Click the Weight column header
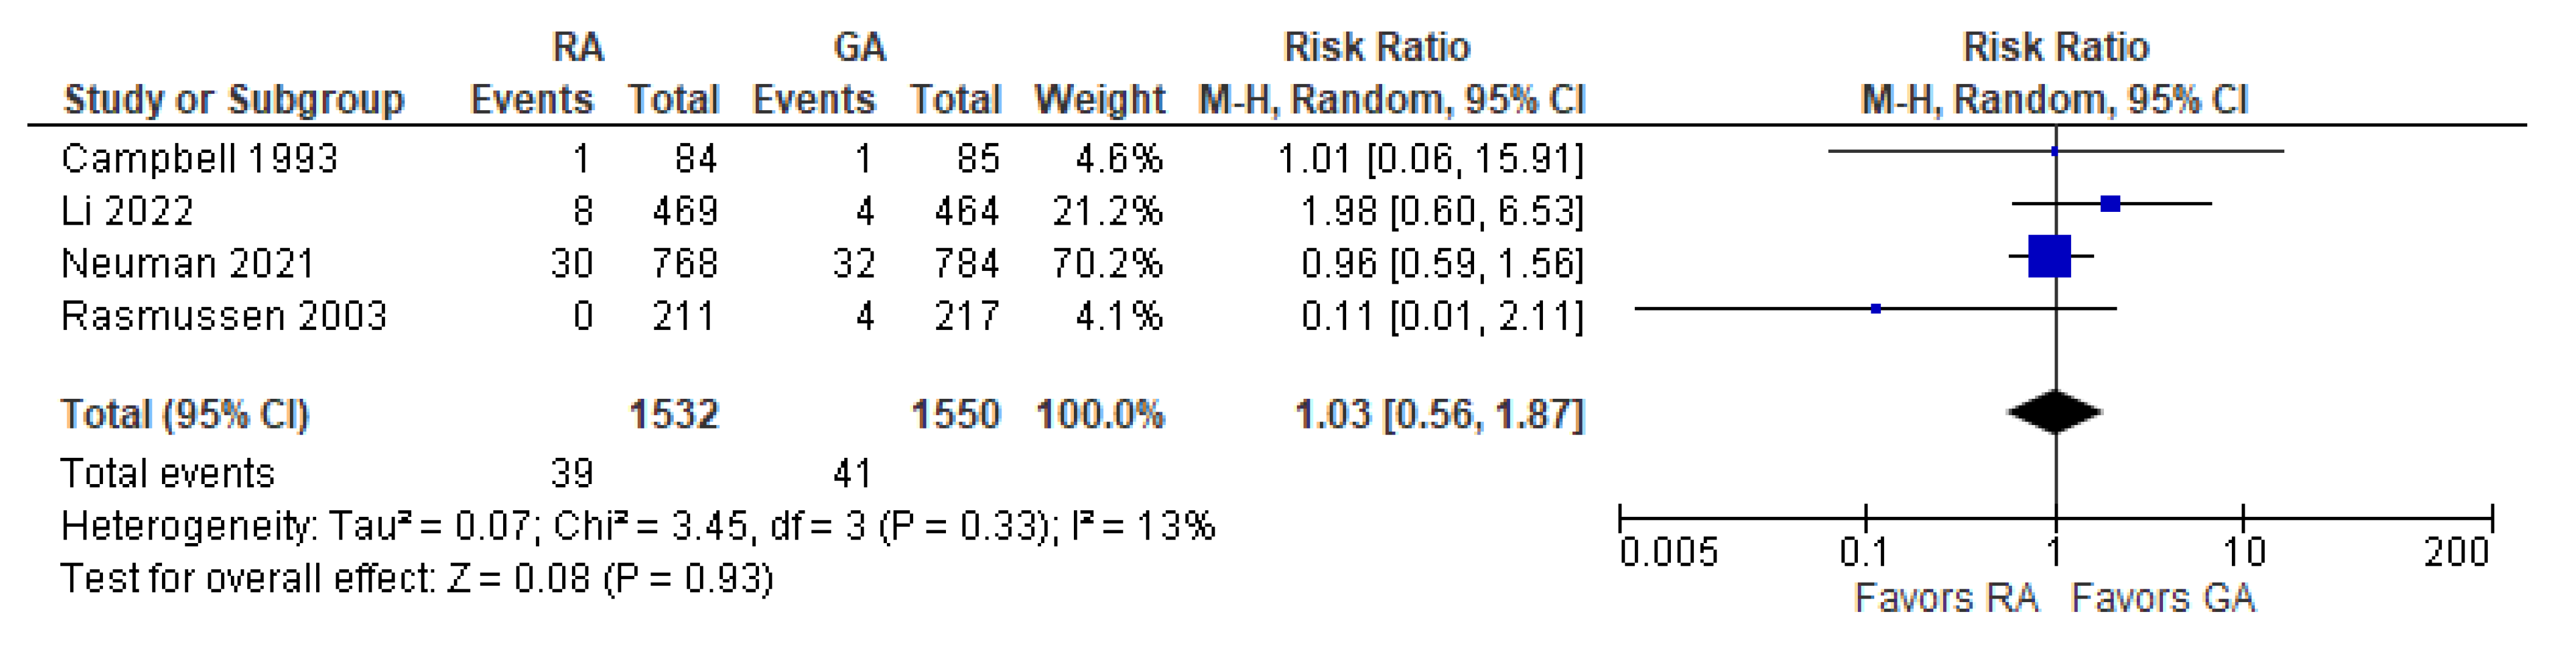This screenshot has height=646, width=2576. pos(1099,100)
